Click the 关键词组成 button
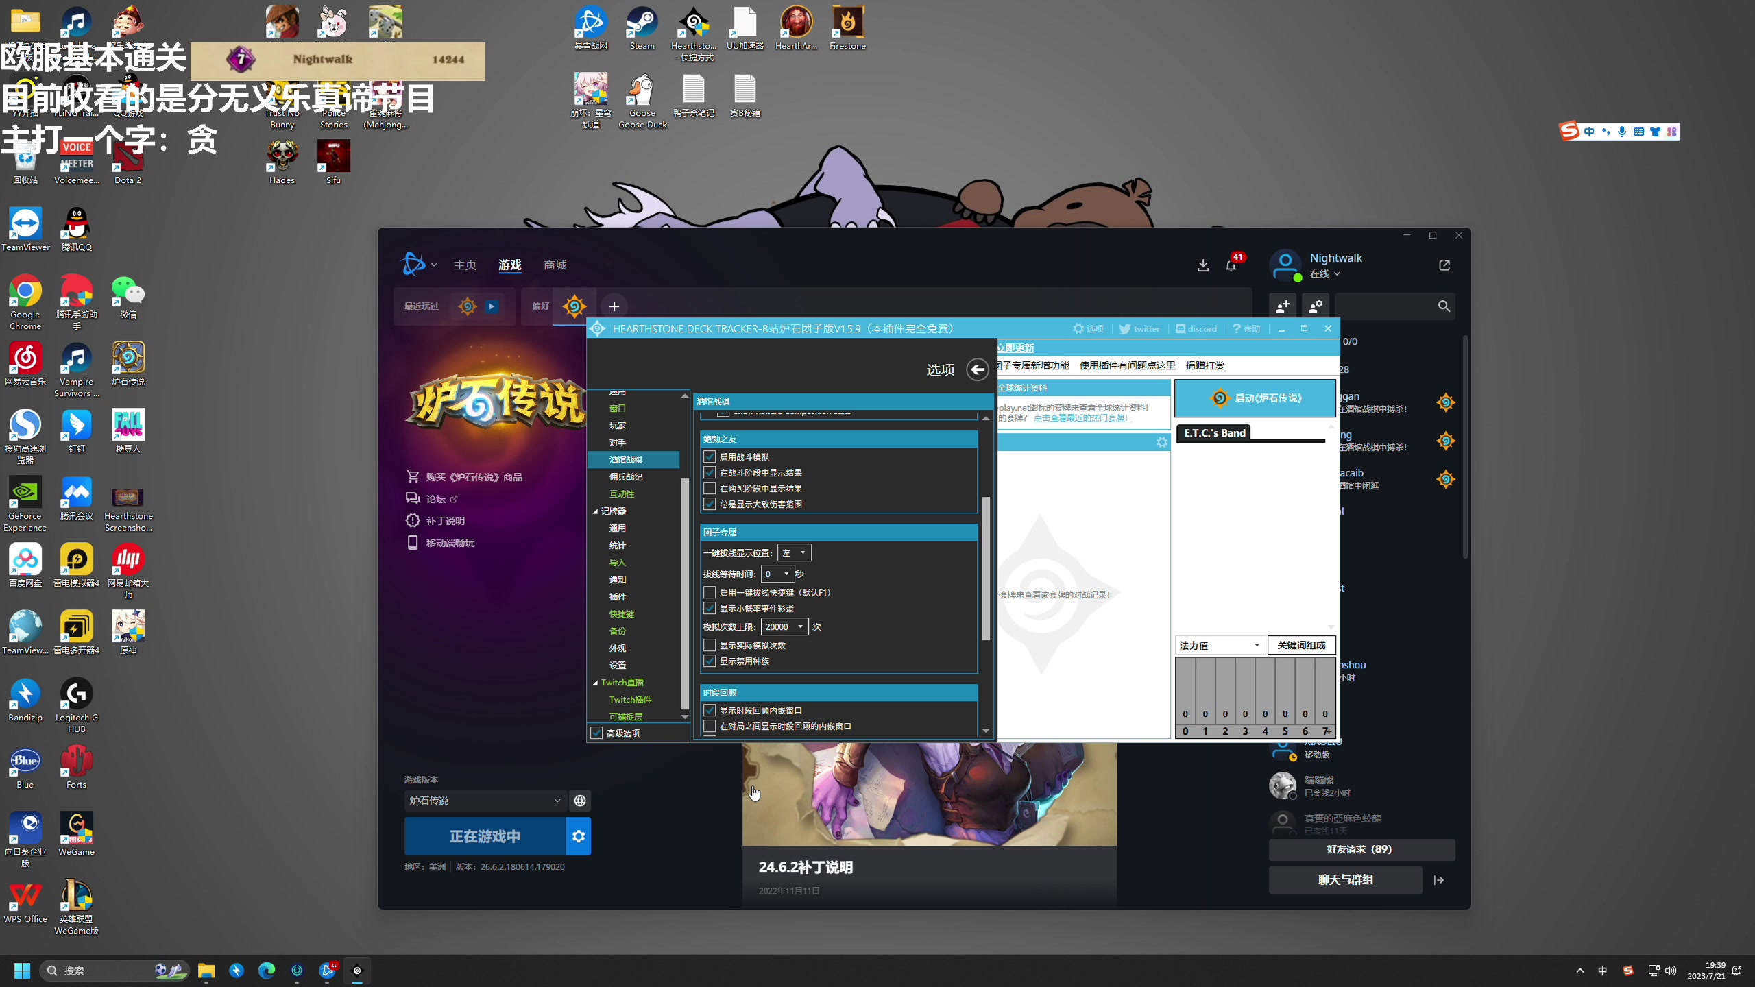 (1300, 645)
